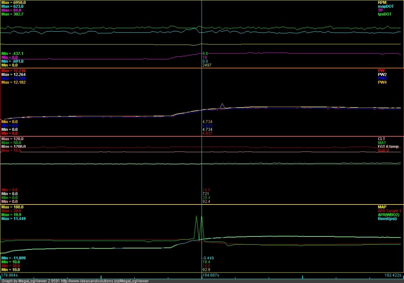Select the magenta cursor value 18
Image resolution: width=404 pixels, height=283 pixels.
pyautogui.click(x=205, y=58)
